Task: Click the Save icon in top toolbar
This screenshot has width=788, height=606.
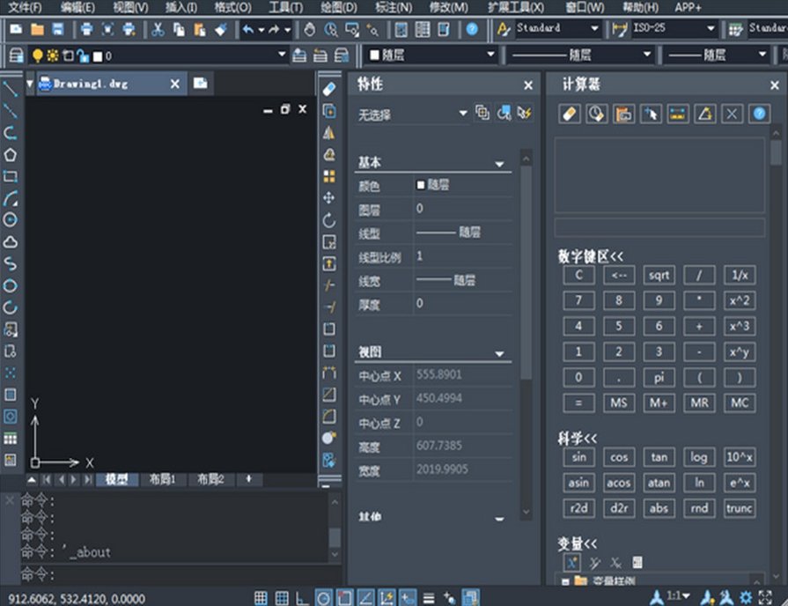Action: point(58,29)
